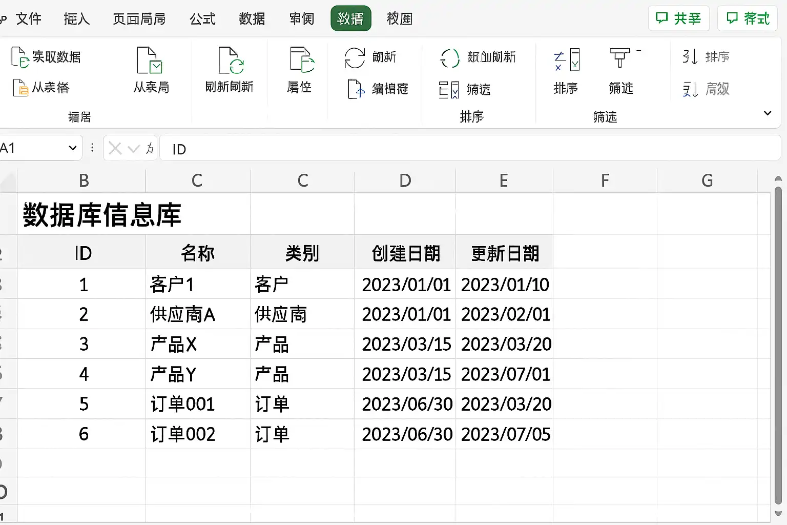Open the formula bar options dots
This screenshot has width=787, height=525.
(92, 148)
